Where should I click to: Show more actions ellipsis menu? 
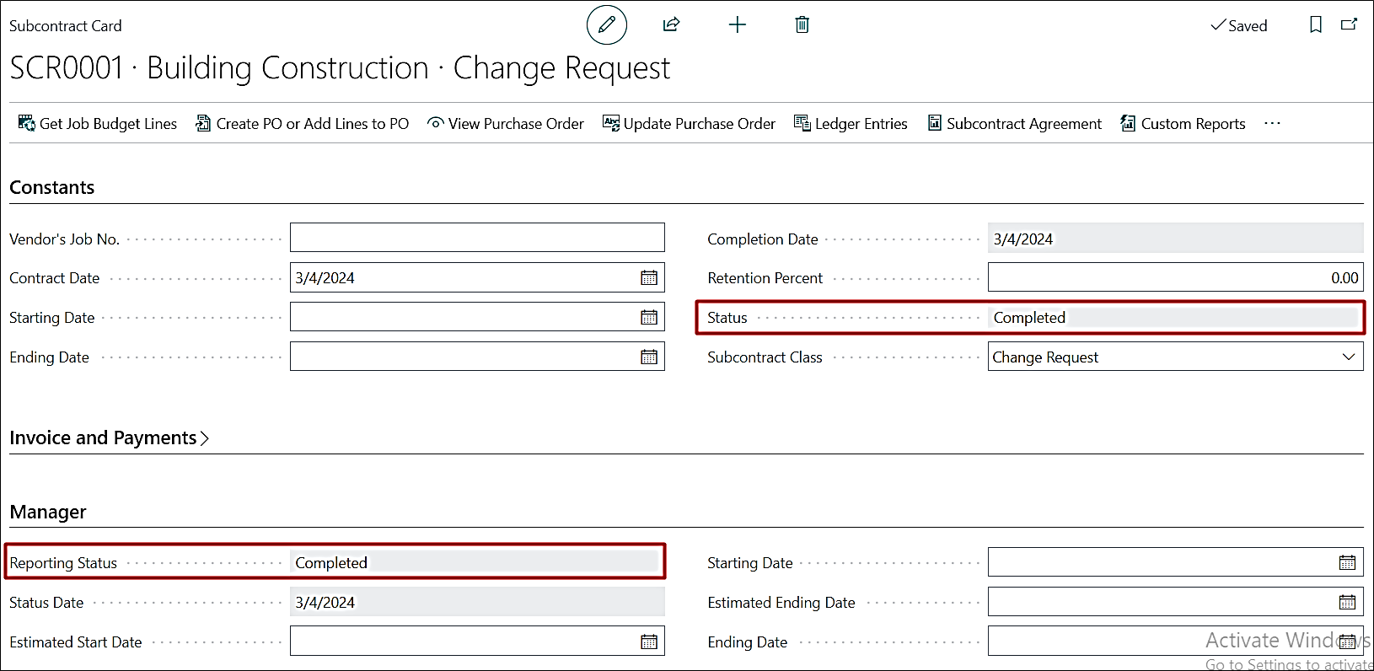pos(1272,124)
